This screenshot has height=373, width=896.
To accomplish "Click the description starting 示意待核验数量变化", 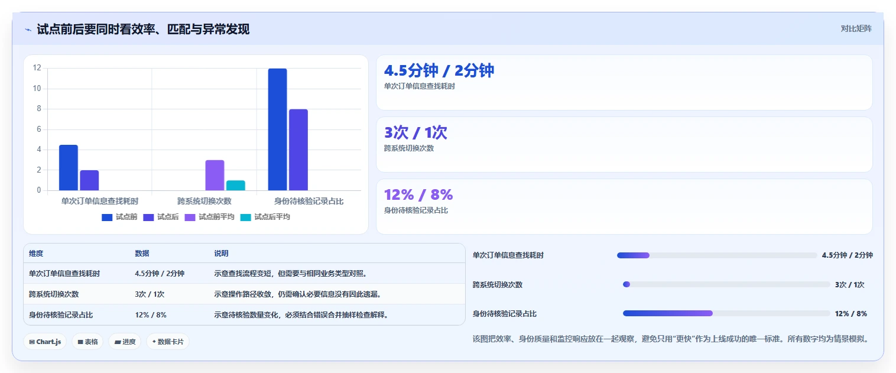I will point(301,314).
